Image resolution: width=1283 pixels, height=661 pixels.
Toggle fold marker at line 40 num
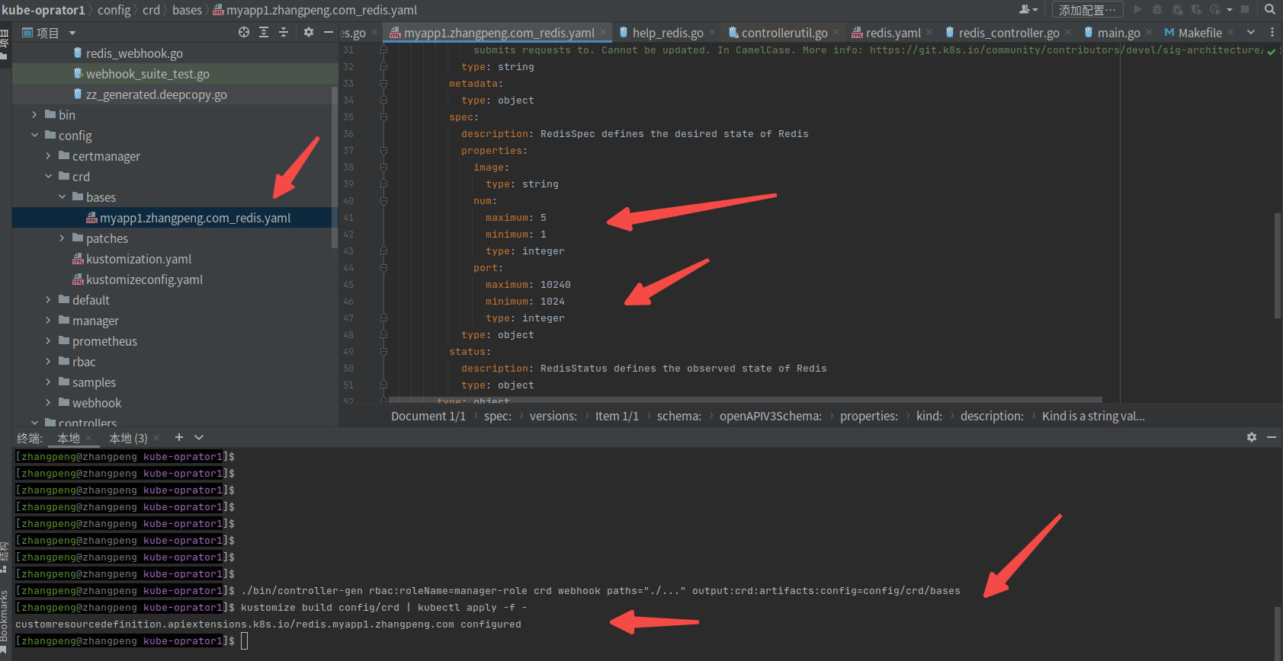(x=383, y=201)
